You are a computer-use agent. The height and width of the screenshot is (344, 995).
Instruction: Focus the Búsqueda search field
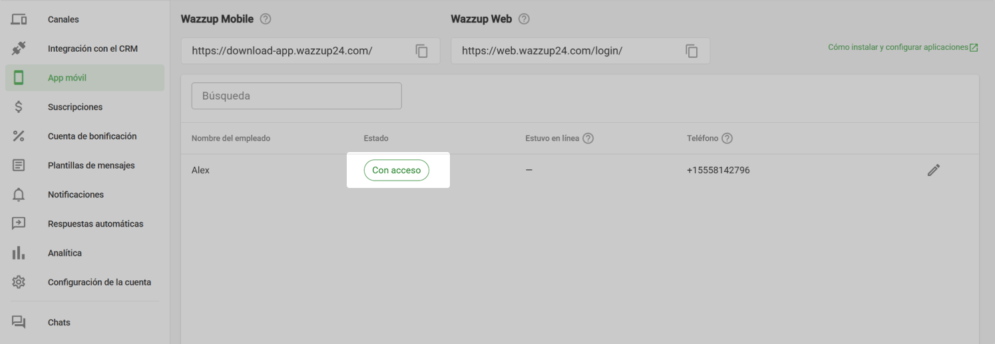point(297,96)
